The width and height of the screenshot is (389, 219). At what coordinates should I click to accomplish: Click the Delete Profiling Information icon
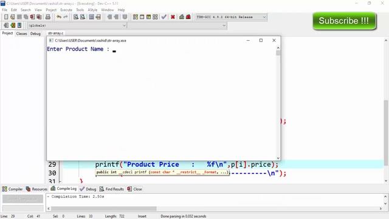[188, 17]
